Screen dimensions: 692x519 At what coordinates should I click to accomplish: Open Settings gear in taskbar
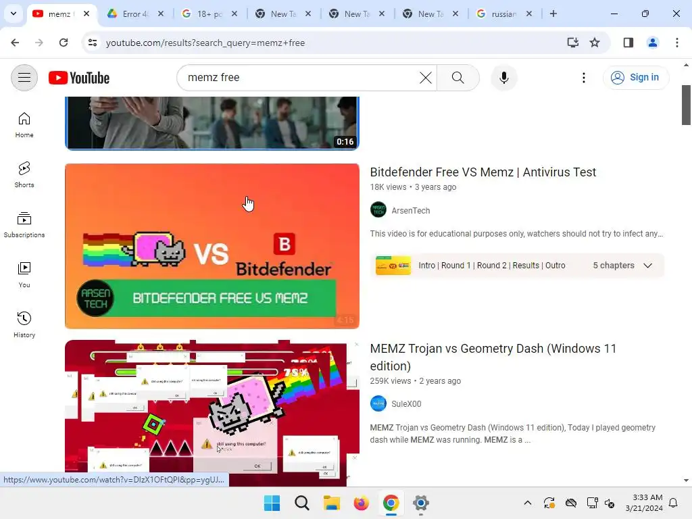[x=420, y=503]
